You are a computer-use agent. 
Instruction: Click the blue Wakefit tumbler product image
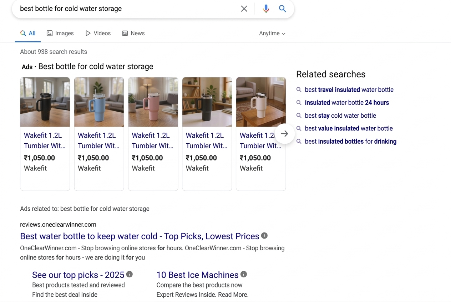click(x=99, y=102)
